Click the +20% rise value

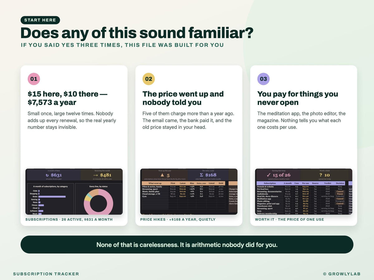pos(192,189)
